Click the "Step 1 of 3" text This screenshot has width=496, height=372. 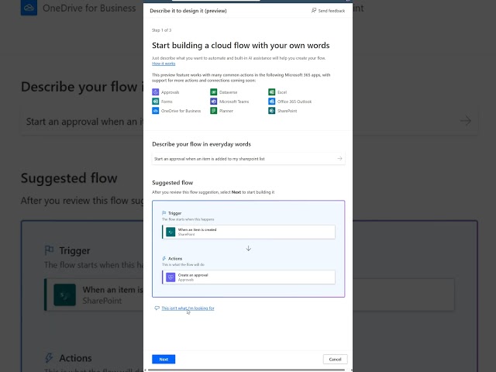pos(162,30)
